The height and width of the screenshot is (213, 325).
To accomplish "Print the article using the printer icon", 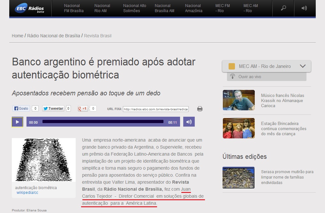I will pyautogui.click(x=200, y=109).
